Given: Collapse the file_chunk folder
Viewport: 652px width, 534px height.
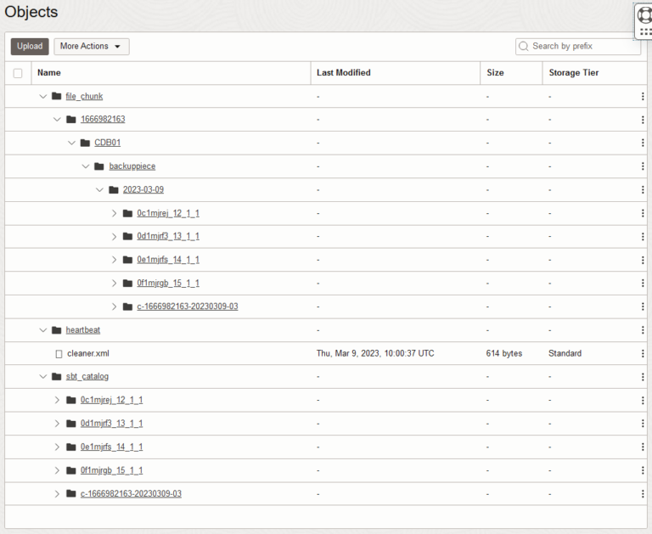Looking at the screenshot, I should click(x=43, y=97).
